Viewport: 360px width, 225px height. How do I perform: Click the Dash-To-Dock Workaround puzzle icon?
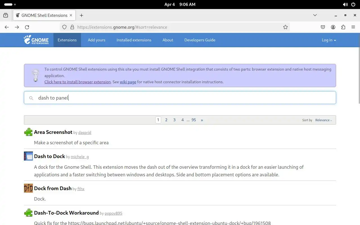coord(28,213)
